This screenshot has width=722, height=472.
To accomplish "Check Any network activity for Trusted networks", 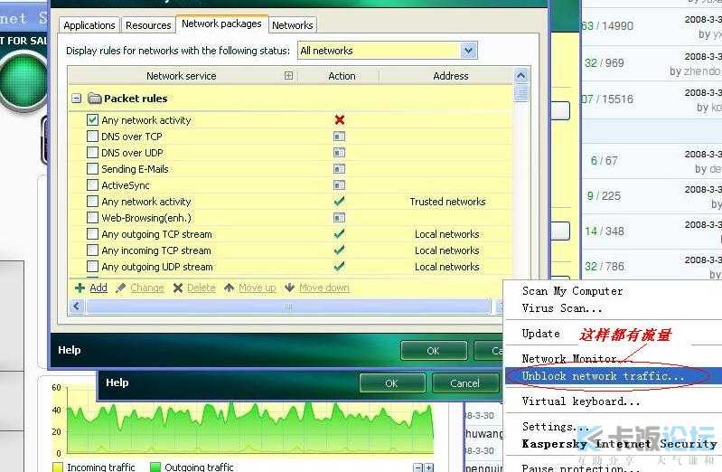I will coord(92,202).
